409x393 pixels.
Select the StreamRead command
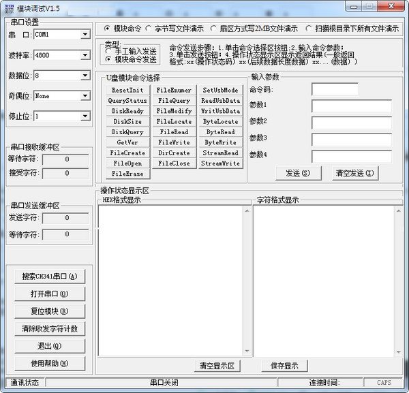221,153
